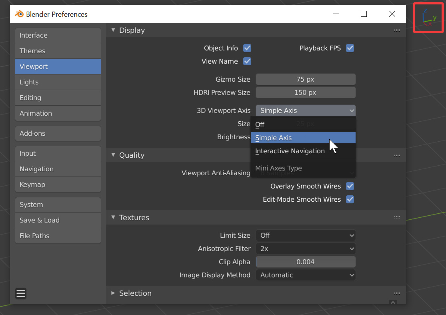Open the hamburger menu at the bottom left
The height and width of the screenshot is (315, 446).
[20, 293]
